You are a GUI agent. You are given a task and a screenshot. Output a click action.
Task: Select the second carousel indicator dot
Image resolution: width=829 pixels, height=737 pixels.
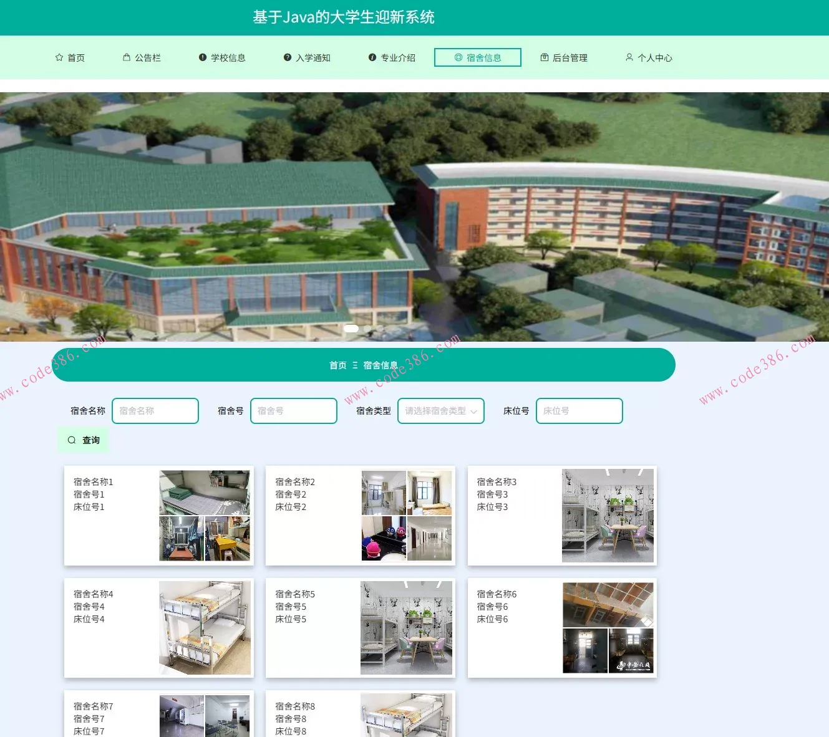[x=367, y=329]
